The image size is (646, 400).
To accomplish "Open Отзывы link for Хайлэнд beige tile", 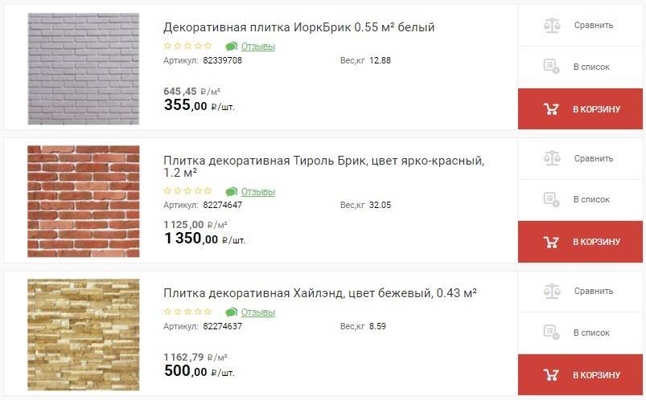I will pyautogui.click(x=258, y=312).
